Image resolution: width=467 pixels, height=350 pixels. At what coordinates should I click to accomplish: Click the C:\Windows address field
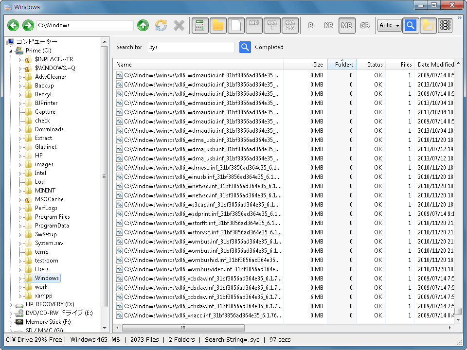click(85, 25)
